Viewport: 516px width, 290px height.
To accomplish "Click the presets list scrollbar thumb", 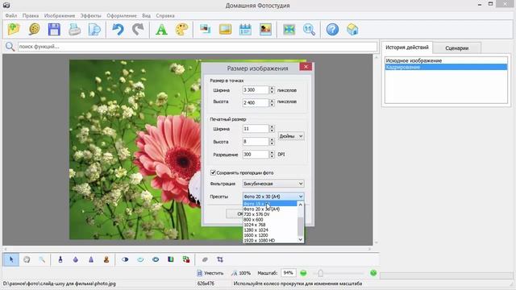I will [301, 226].
